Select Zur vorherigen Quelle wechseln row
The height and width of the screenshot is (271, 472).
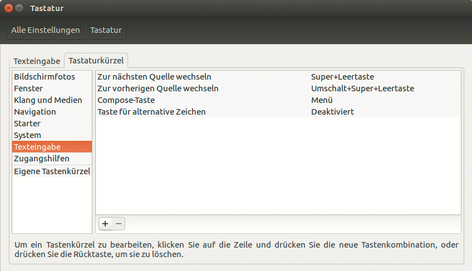click(158, 88)
